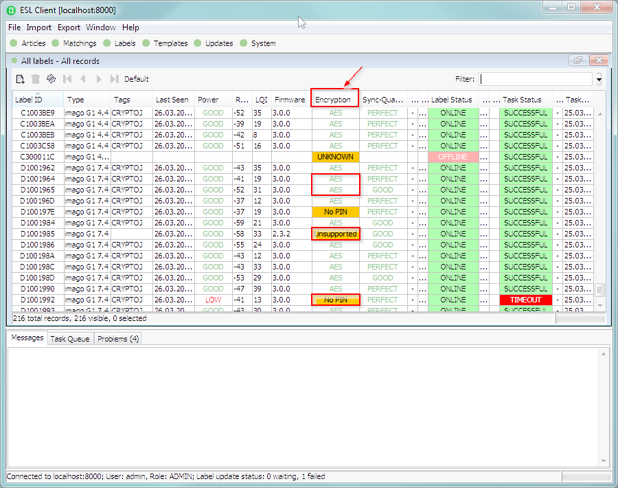The height and width of the screenshot is (488, 618).
Task: Click the TIMEOUT task status cell
Action: tap(525, 300)
